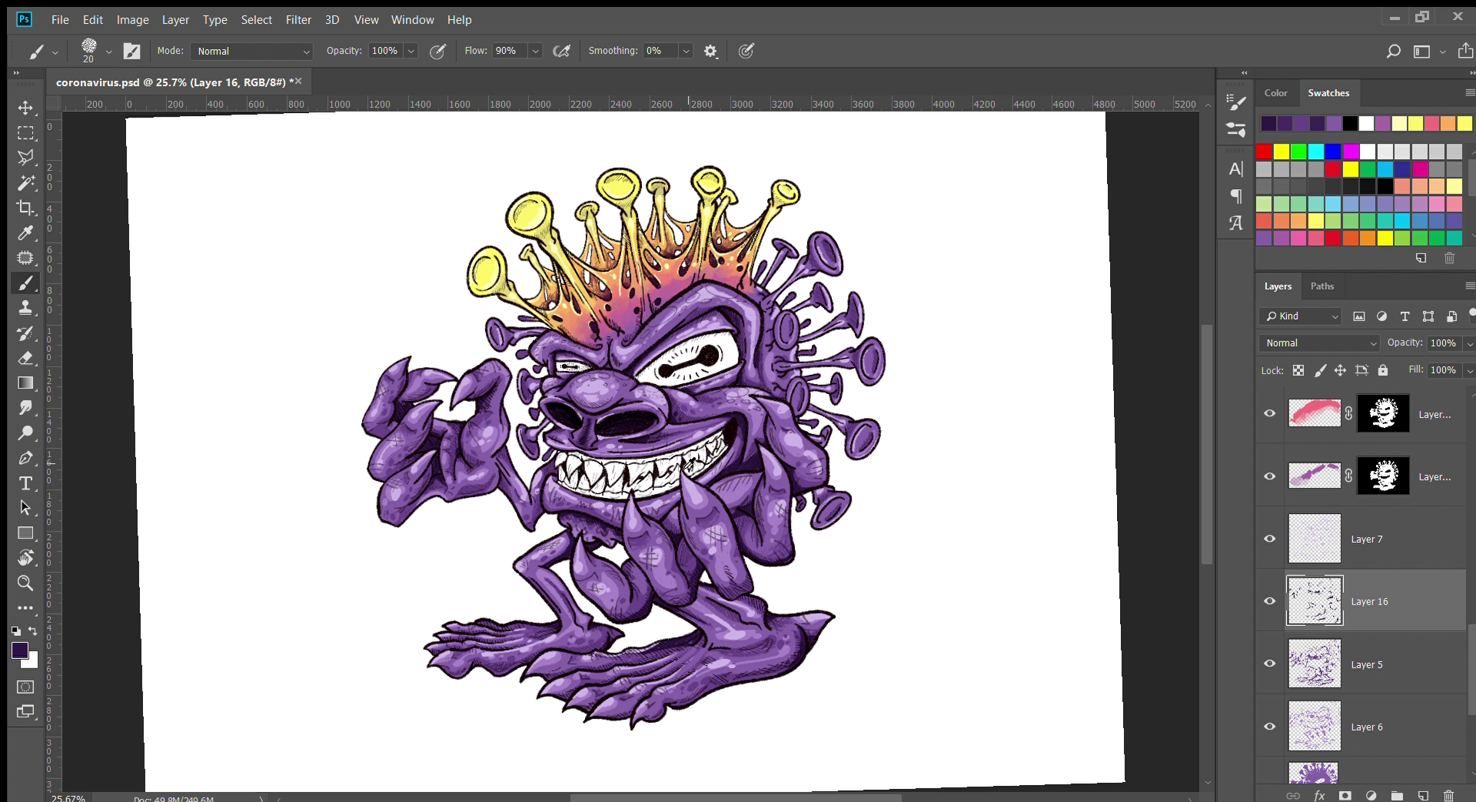Screen dimensions: 1476x802
Task: Switch to the Color panel tab
Action: point(1275,93)
